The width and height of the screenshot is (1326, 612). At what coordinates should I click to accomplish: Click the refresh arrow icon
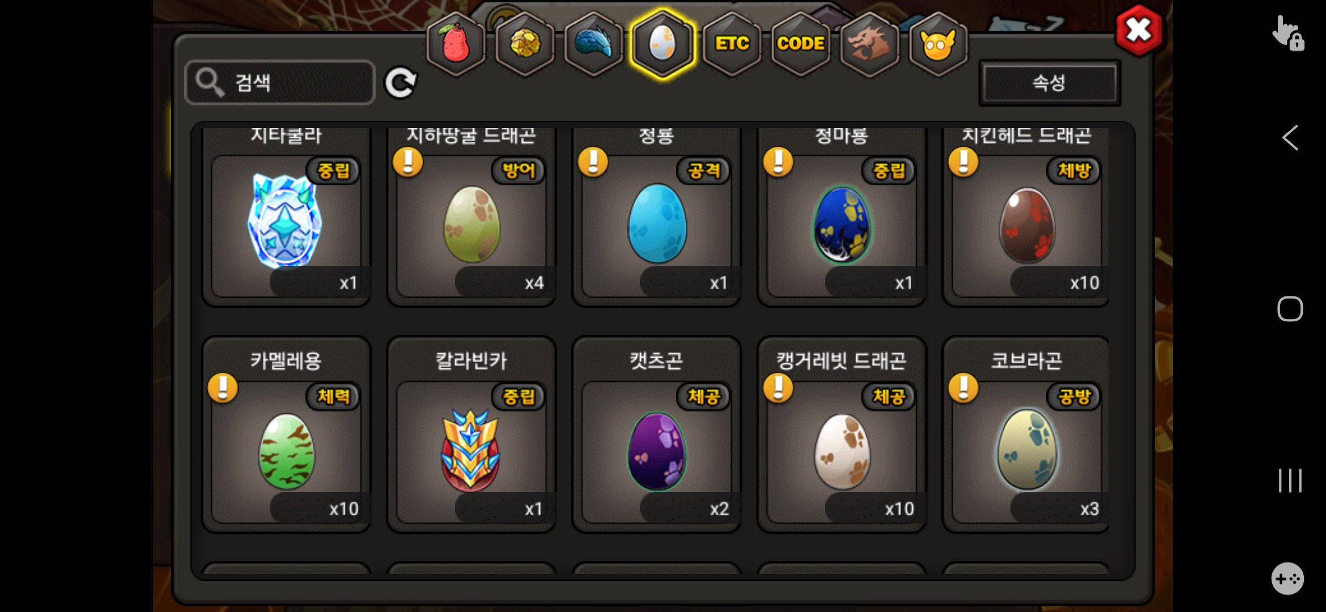[401, 83]
